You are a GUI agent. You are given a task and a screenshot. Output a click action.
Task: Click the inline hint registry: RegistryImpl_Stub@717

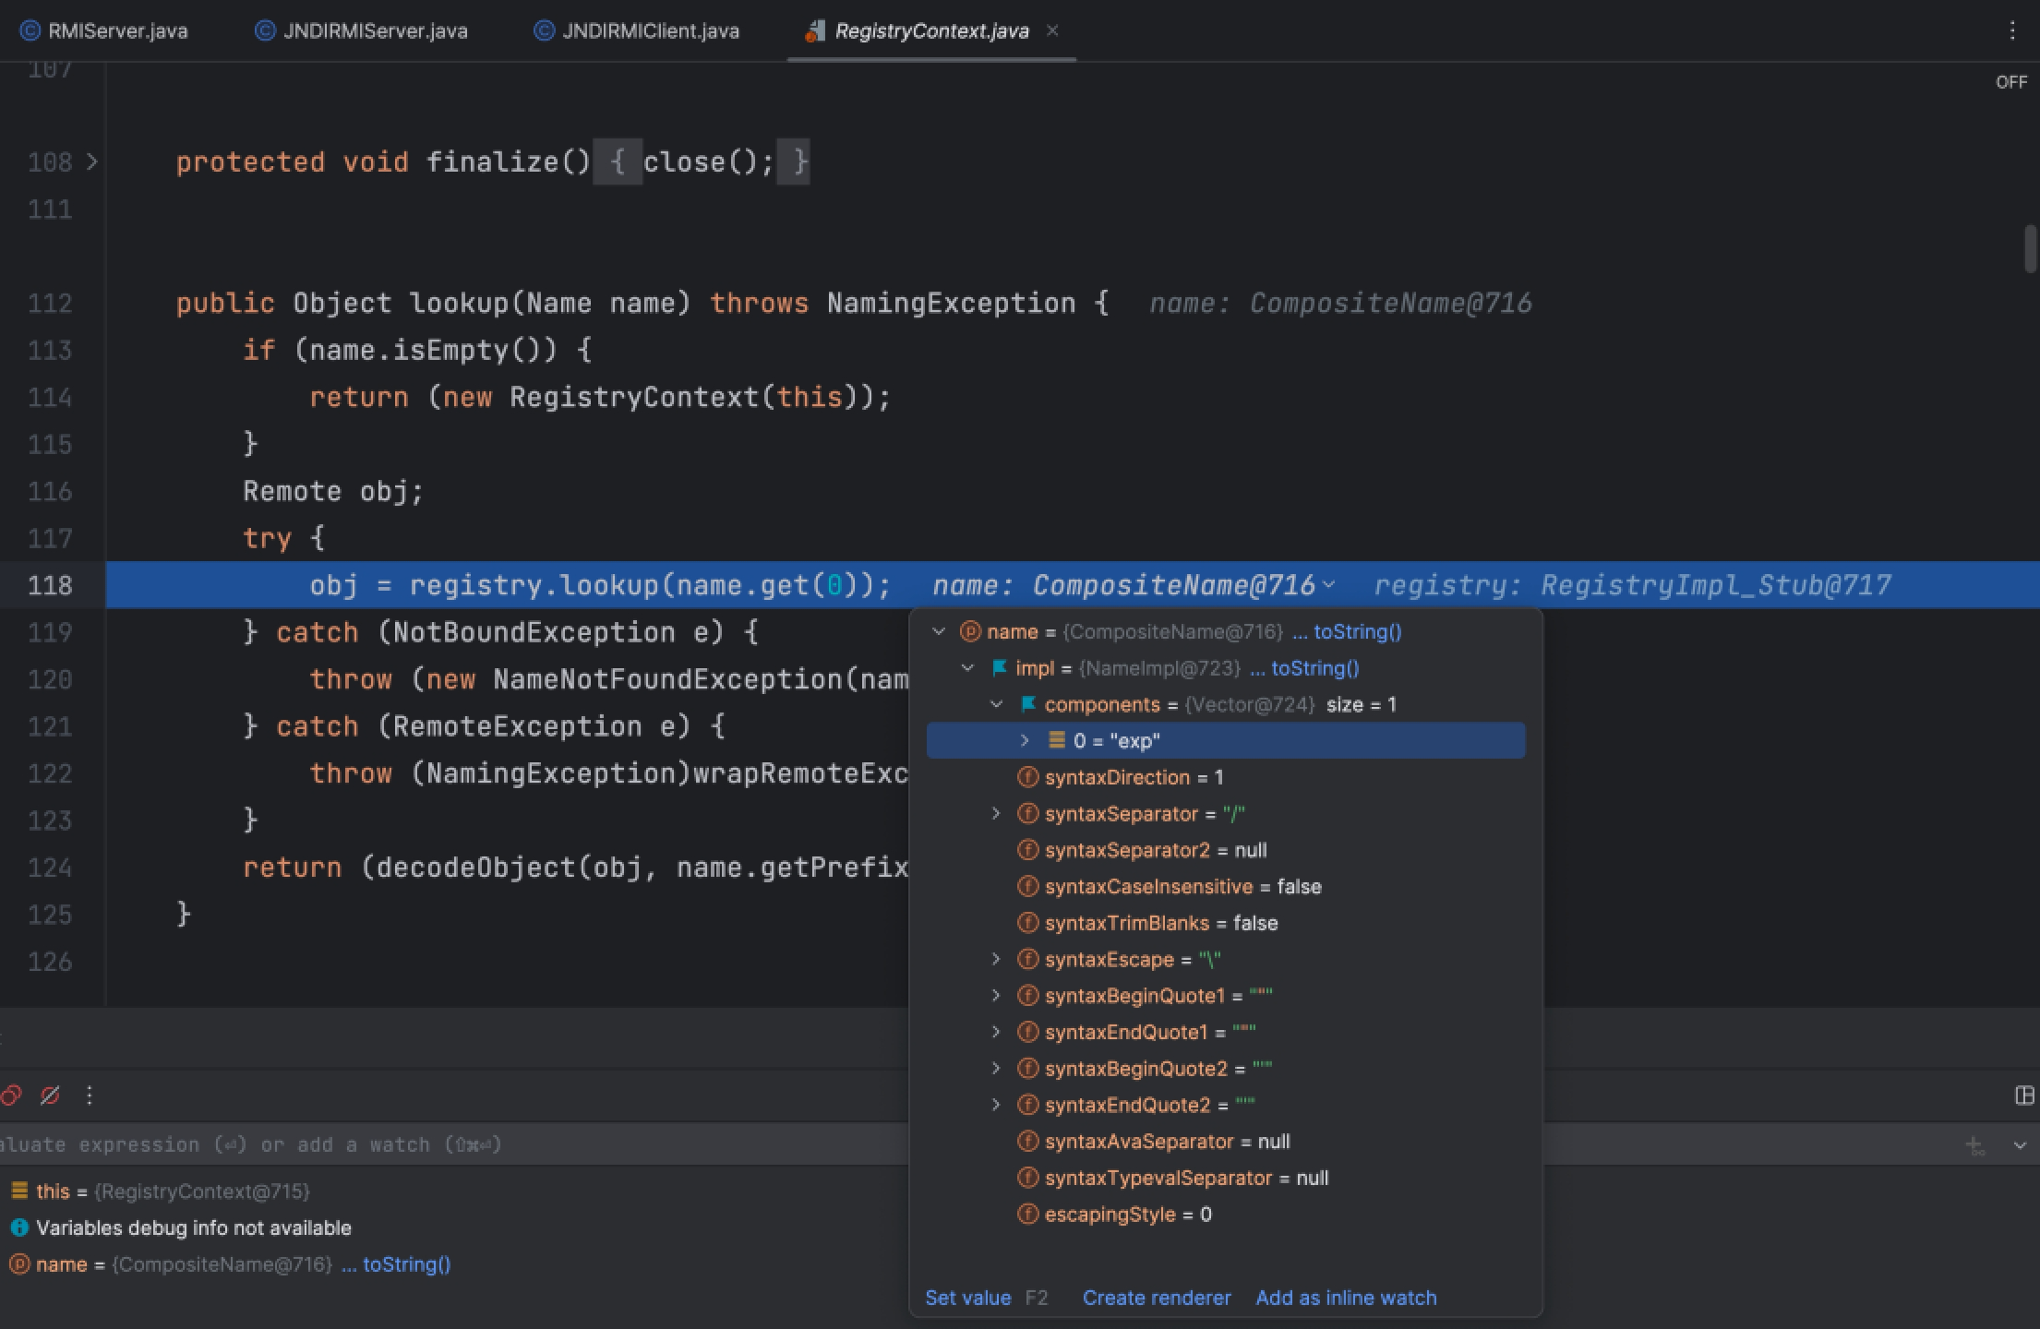[x=1632, y=585]
